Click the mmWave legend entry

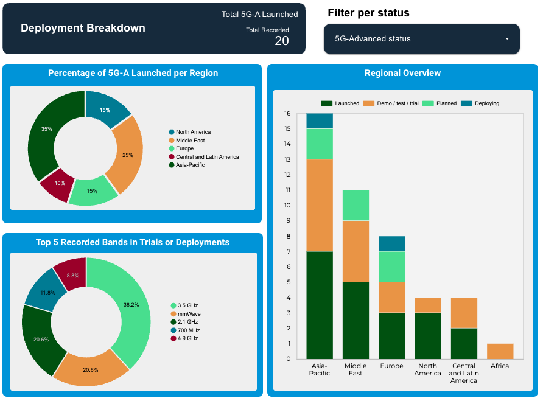(x=188, y=313)
